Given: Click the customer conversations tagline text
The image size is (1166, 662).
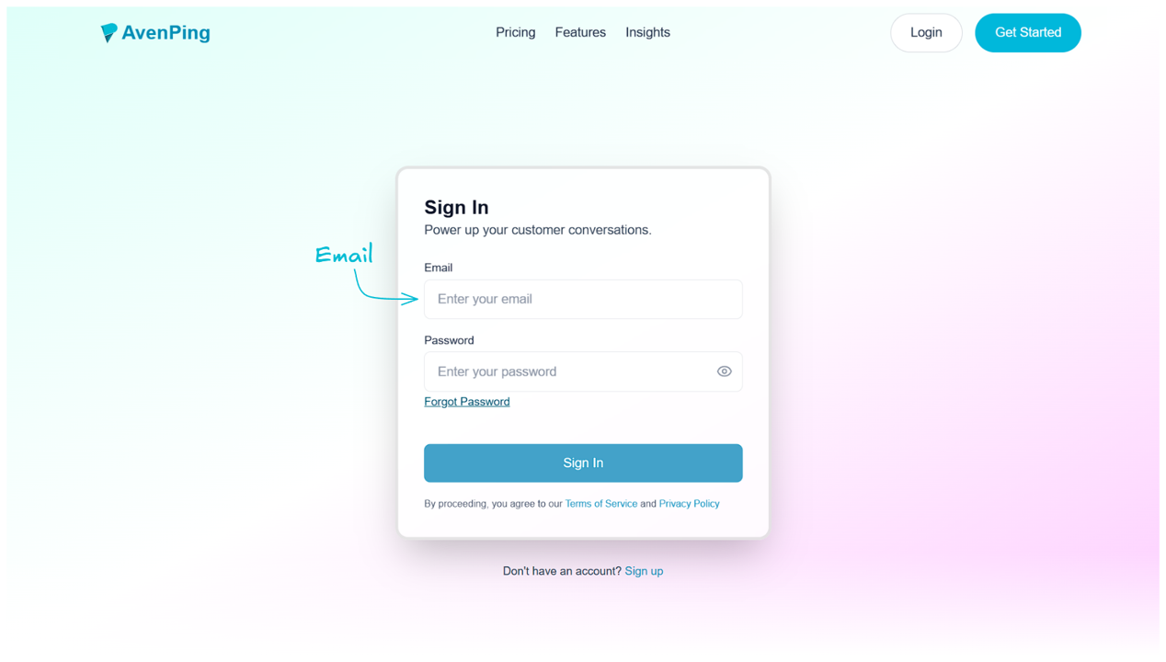Looking at the screenshot, I should (537, 230).
